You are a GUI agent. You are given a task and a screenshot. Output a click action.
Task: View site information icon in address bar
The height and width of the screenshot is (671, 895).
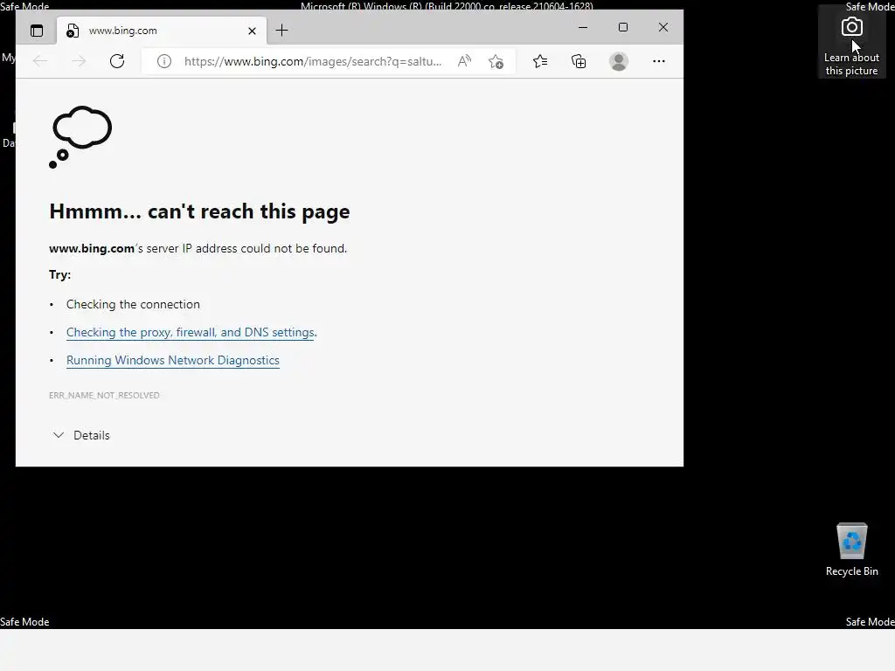point(163,62)
